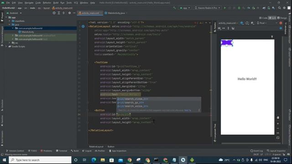Open the activity_main.xml dropdown in design toolbar
292x164 pixels.
coord(228,23)
